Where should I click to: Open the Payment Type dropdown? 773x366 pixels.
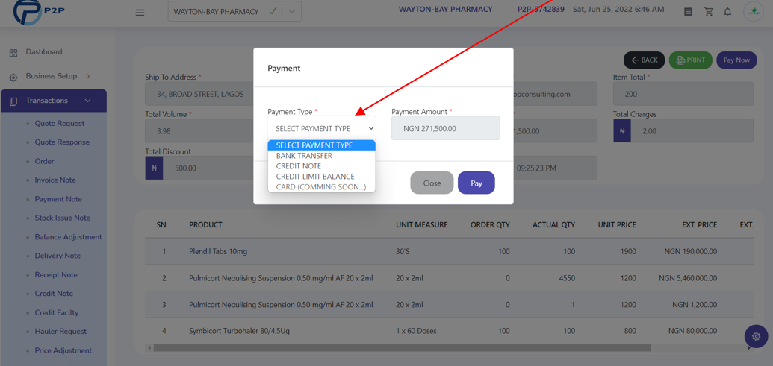pos(321,128)
